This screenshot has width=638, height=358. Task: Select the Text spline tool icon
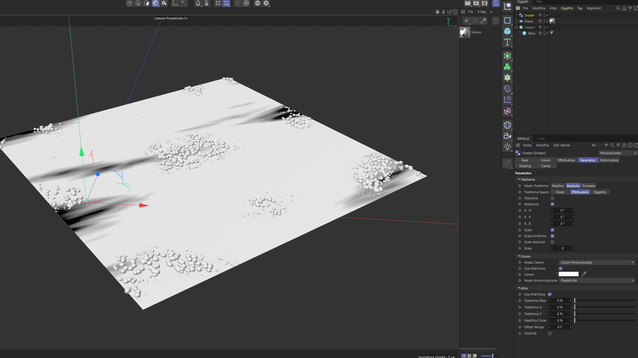[507, 42]
